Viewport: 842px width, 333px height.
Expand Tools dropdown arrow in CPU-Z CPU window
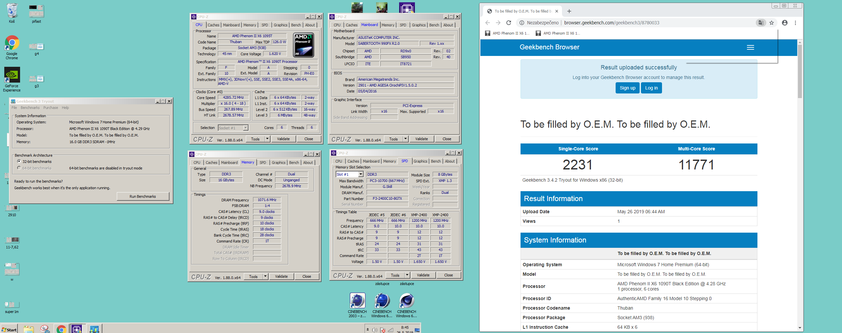click(x=268, y=139)
